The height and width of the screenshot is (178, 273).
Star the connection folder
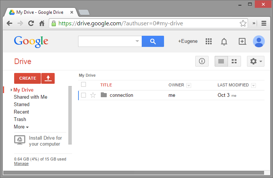pyautogui.click(x=93, y=95)
